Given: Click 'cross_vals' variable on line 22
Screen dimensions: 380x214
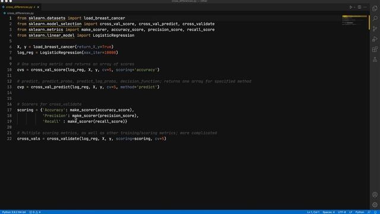Looking at the screenshot, I should pyautogui.click(x=28, y=139).
